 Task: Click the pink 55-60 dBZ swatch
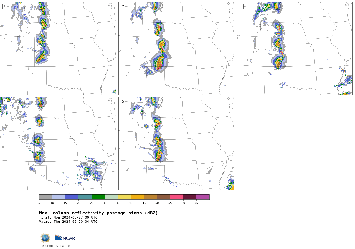[177, 197]
